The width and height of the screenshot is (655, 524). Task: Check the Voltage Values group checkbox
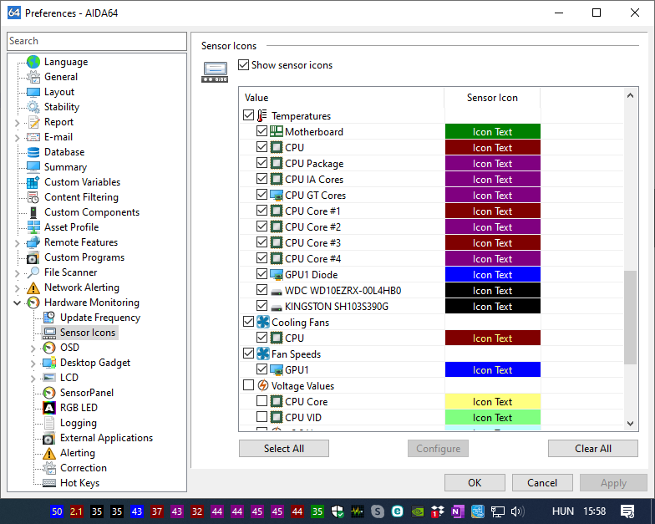click(x=249, y=384)
